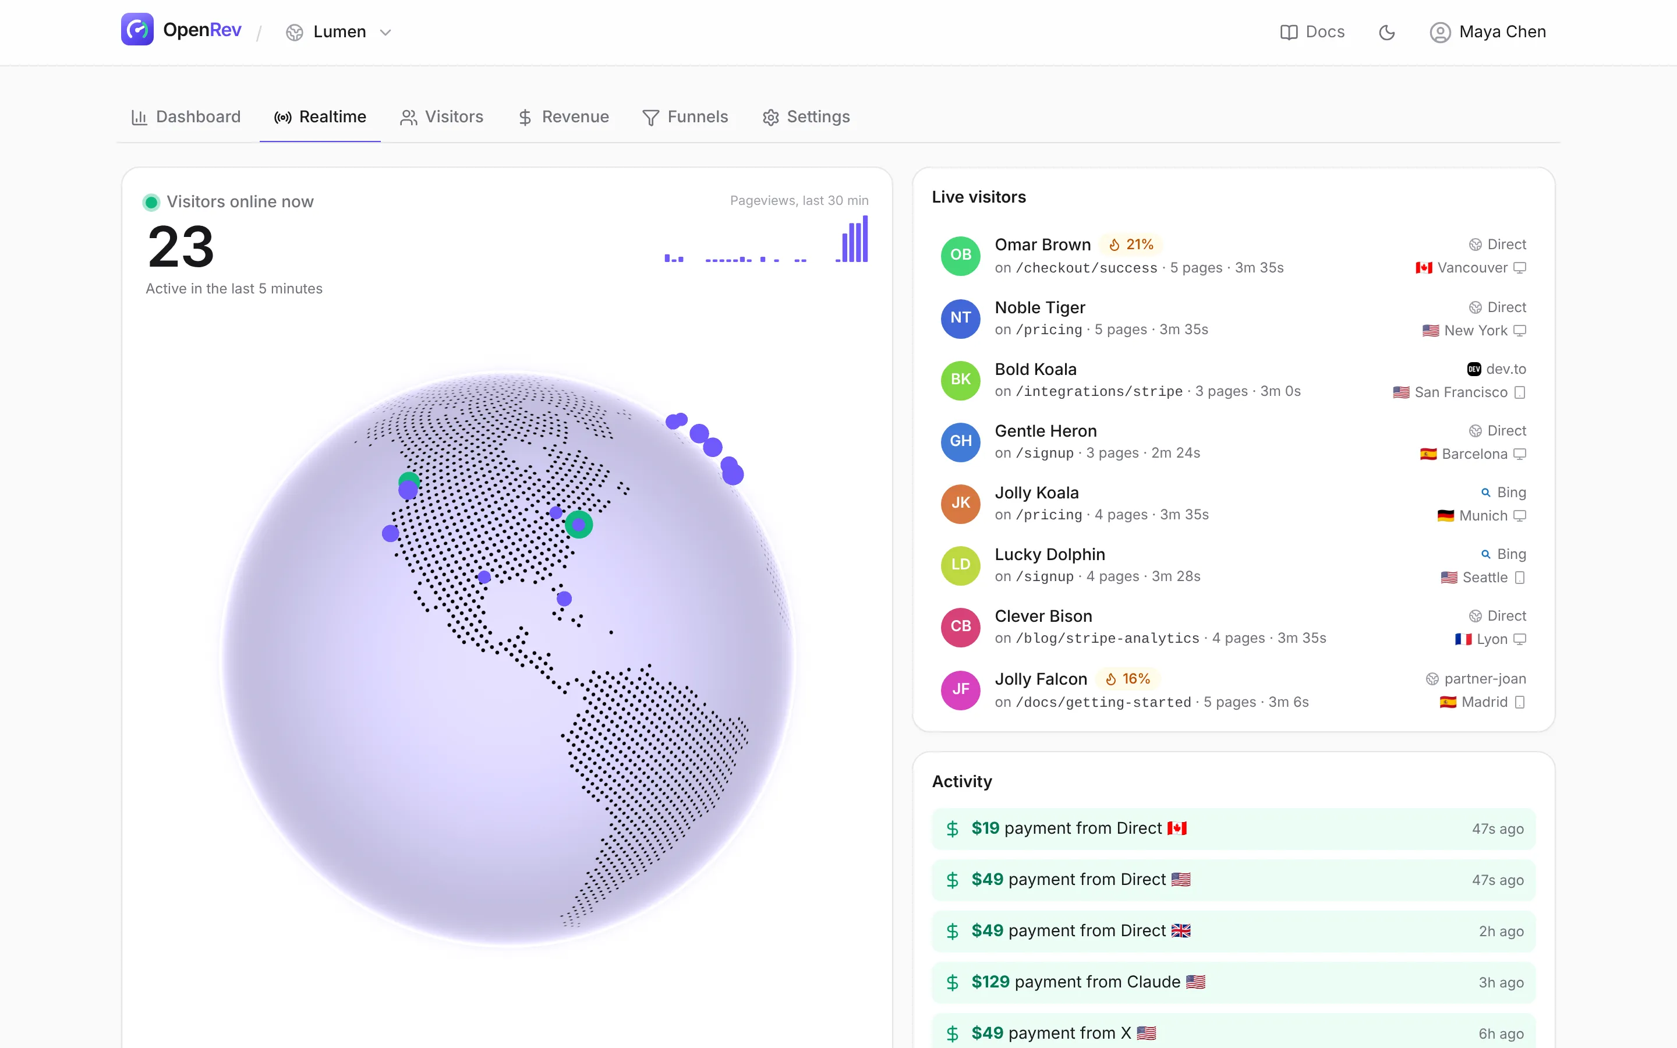Open the $49 payment 2h ago activity

1233,932
